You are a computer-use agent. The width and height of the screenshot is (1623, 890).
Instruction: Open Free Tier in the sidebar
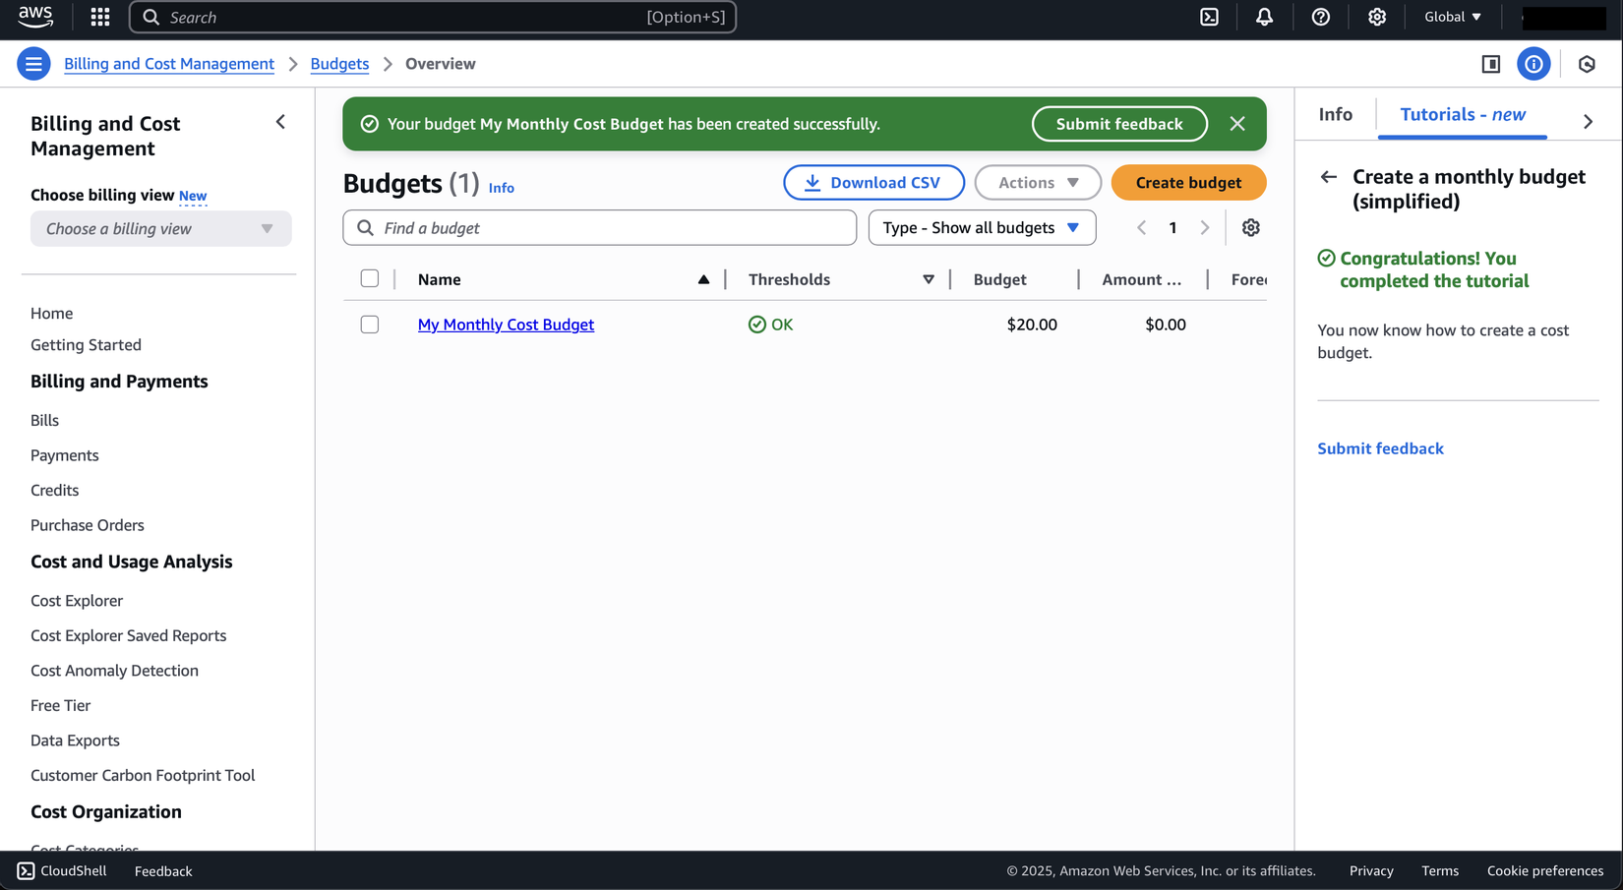(x=60, y=705)
